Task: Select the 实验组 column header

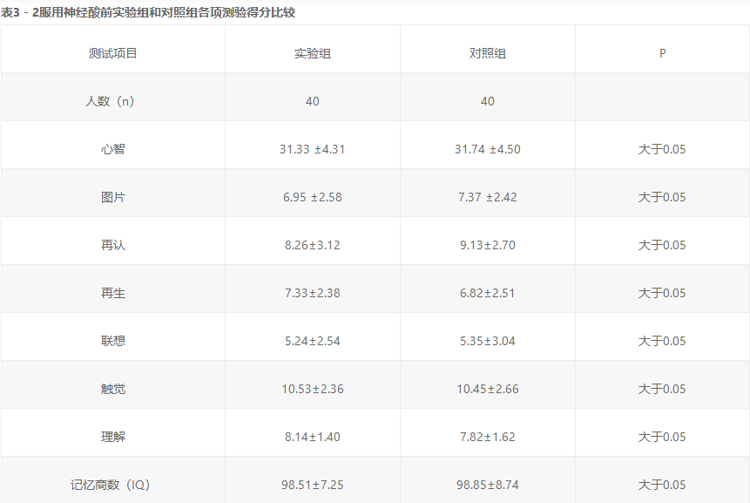Action: [x=313, y=53]
